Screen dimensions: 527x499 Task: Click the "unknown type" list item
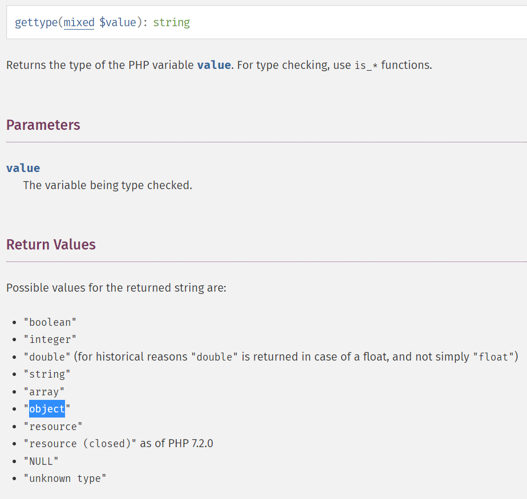point(64,478)
